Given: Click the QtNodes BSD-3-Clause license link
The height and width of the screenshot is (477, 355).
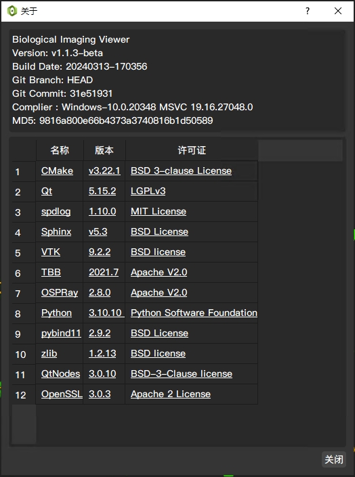Looking at the screenshot, I should pyautogui.click(x=182, y=373).
